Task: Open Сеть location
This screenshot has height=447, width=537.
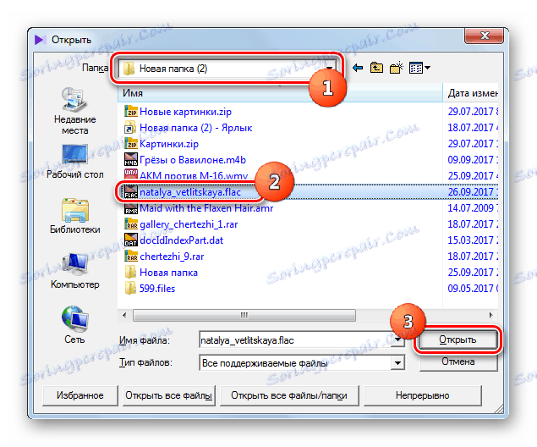Action: [74, 325]
